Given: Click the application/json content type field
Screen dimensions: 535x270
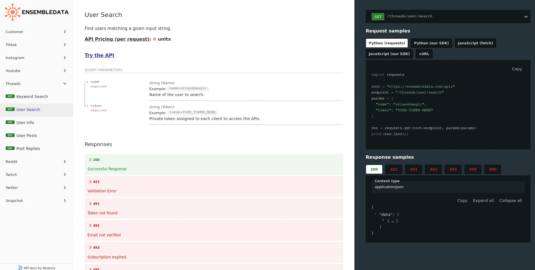Looking at the screenshot, I should click(448, 187).
